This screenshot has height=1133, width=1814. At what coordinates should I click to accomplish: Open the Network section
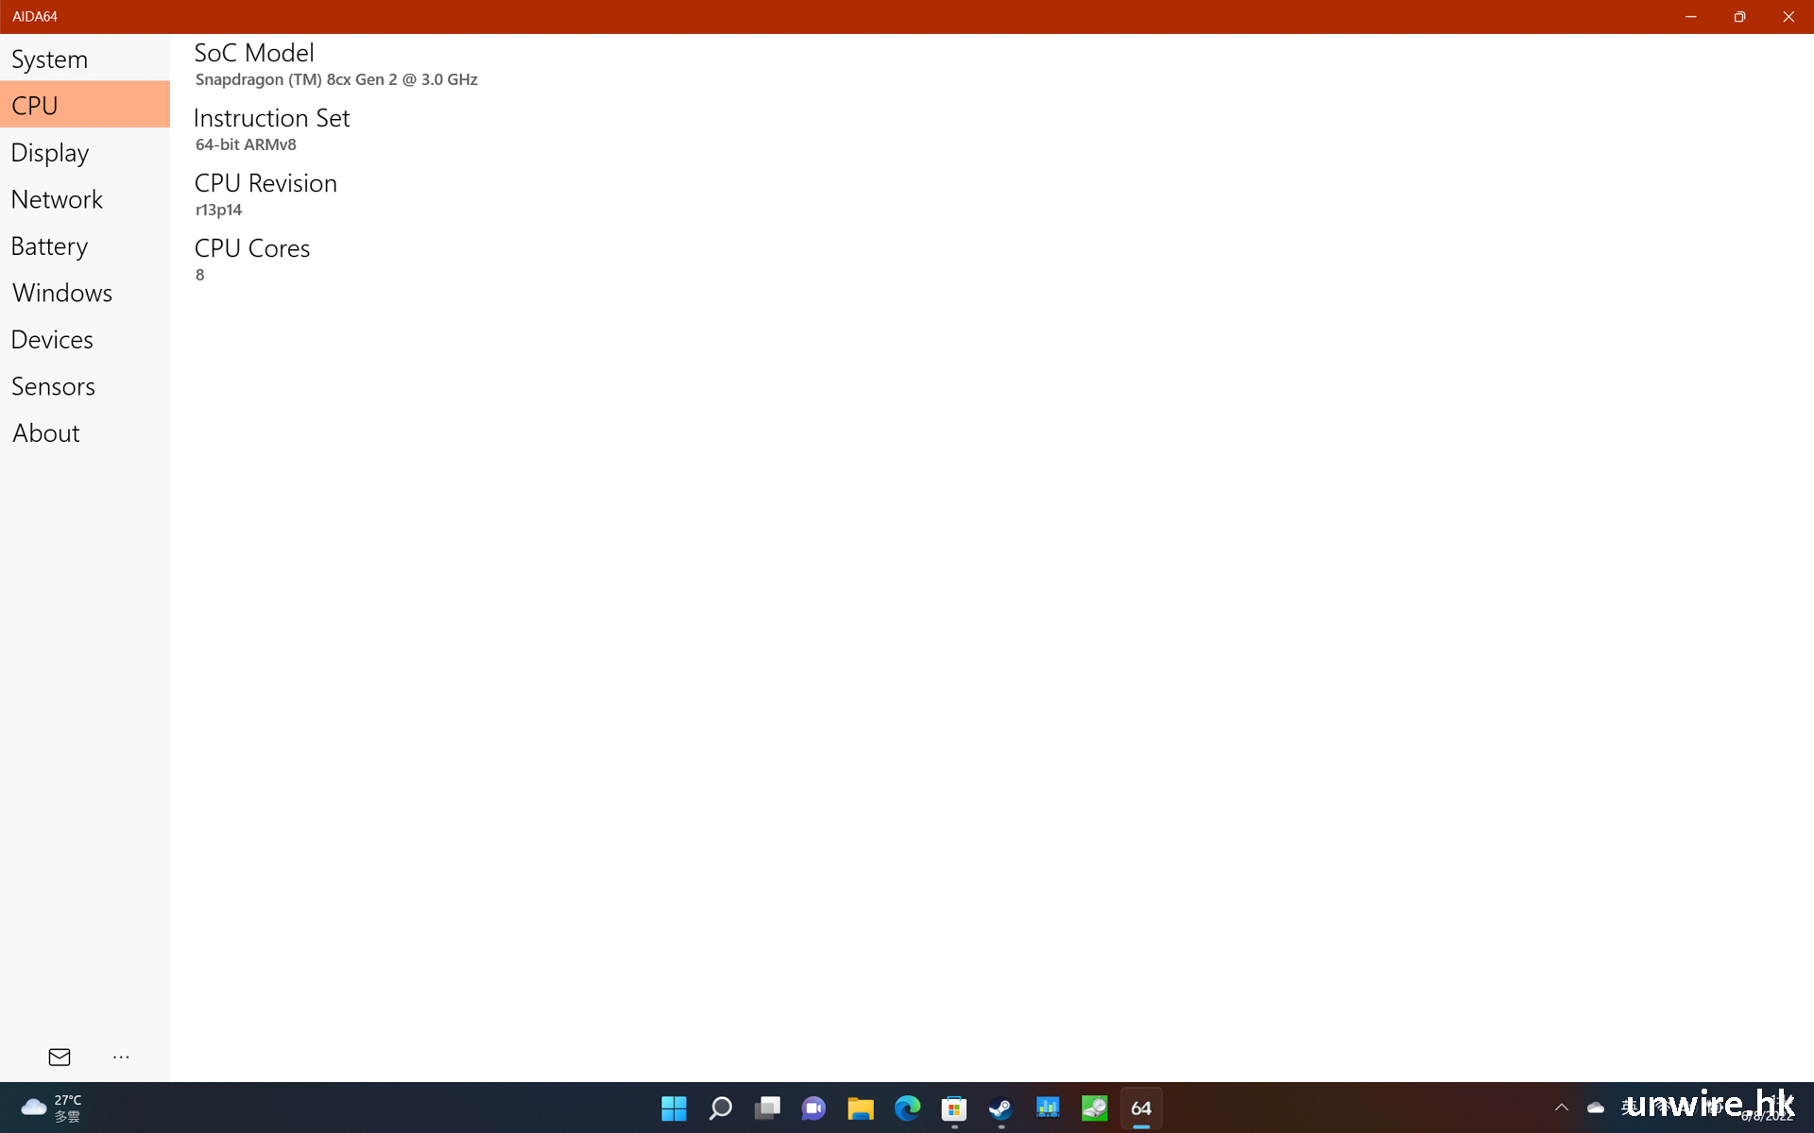(57, 199)
